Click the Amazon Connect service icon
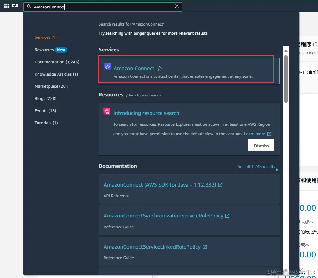The width and height of the screenshot is (318, 278). pyautogui.click(x=107, y=66)
